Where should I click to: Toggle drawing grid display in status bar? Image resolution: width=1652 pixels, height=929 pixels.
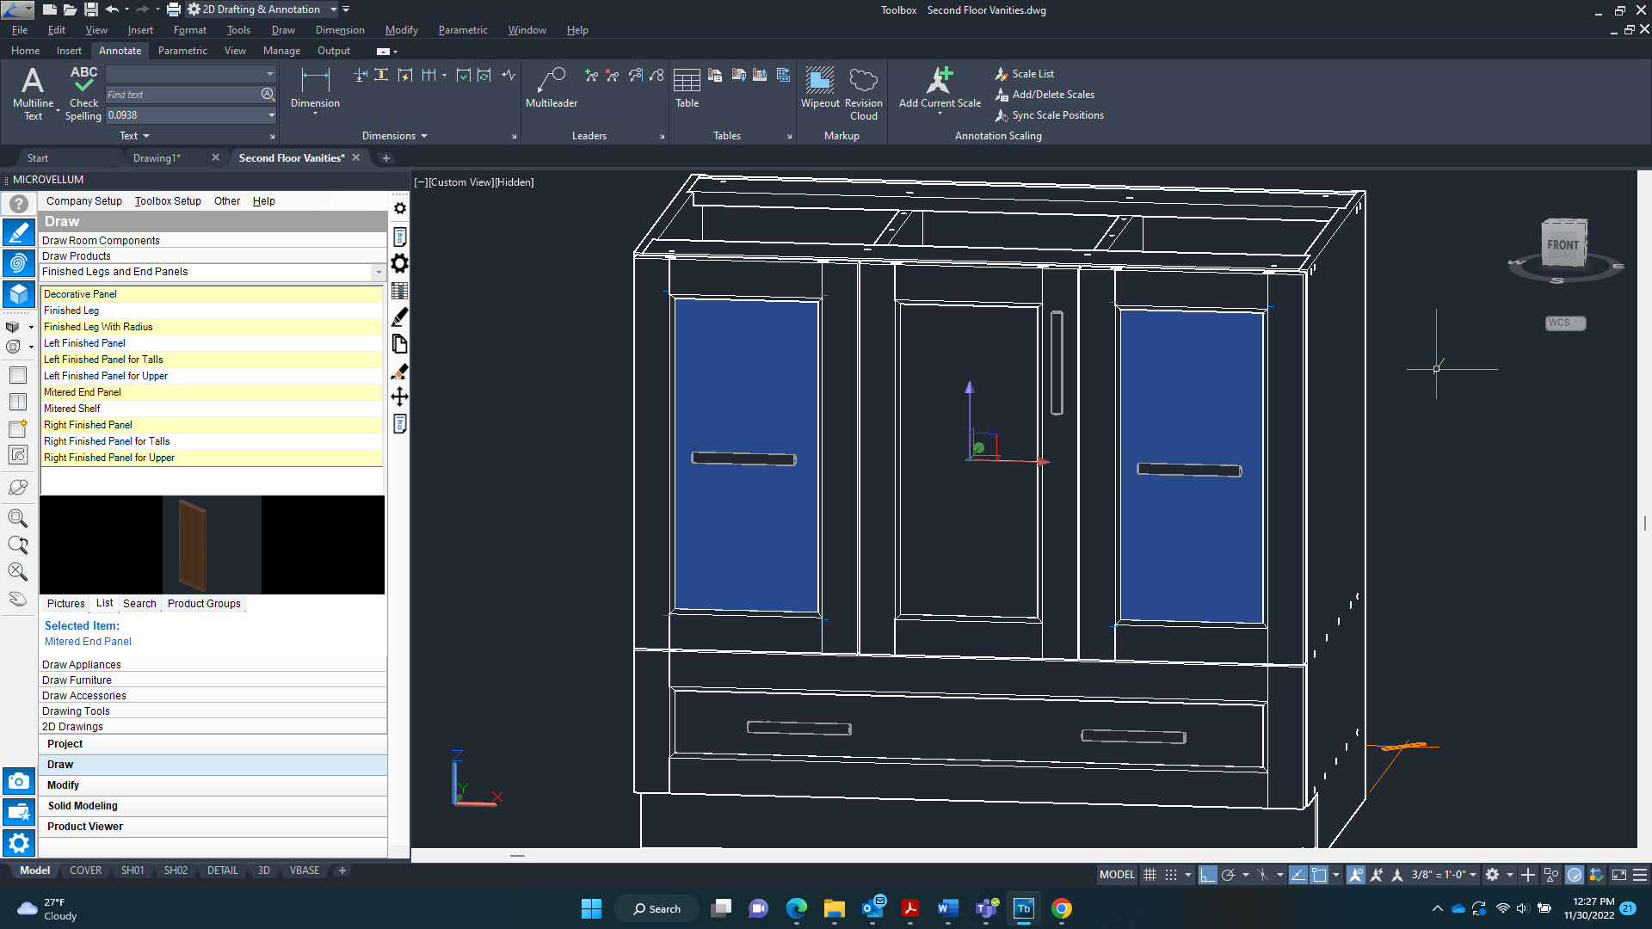pyautogui.click(x=1150, y=875)
